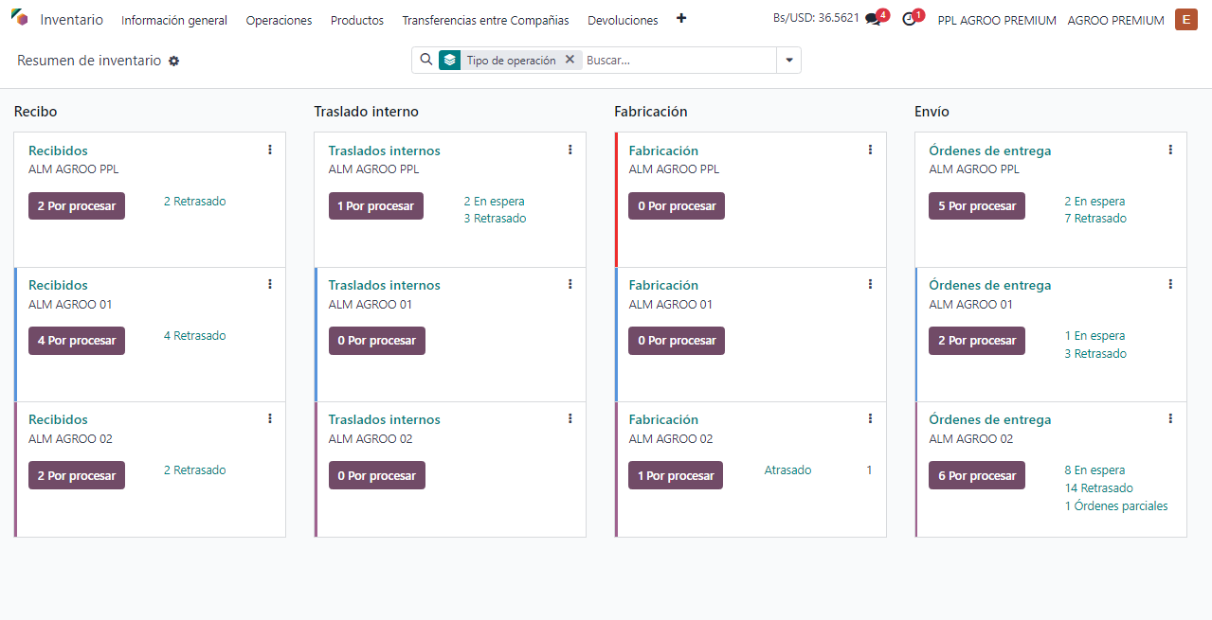Expand the search options dropdown arrow
Image resolution: width=1212 pixels, height=620 pixels.
pyautogui.click(x=788, y=60)
